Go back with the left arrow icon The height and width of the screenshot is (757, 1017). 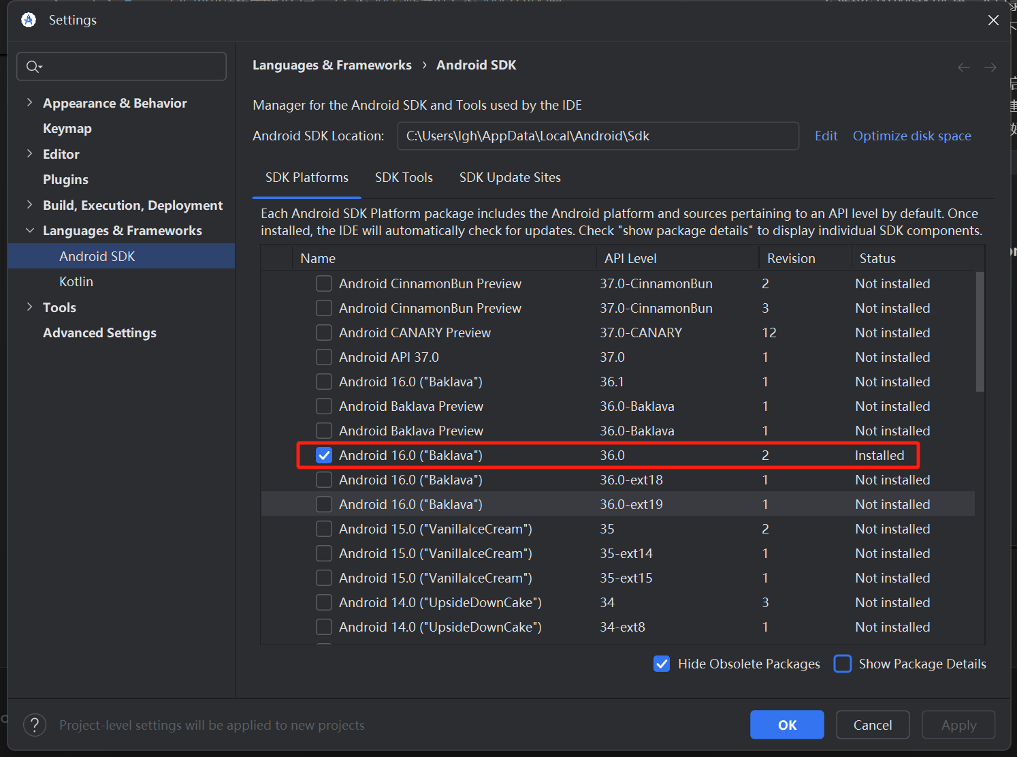[x=964, y=67]
